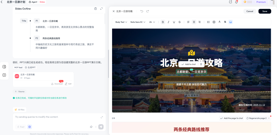
Task: Select the P2 outline item
Action: pyautogui.click(x=37, y=38)
